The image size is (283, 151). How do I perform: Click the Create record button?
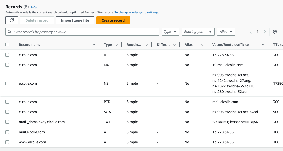[113, 20]
